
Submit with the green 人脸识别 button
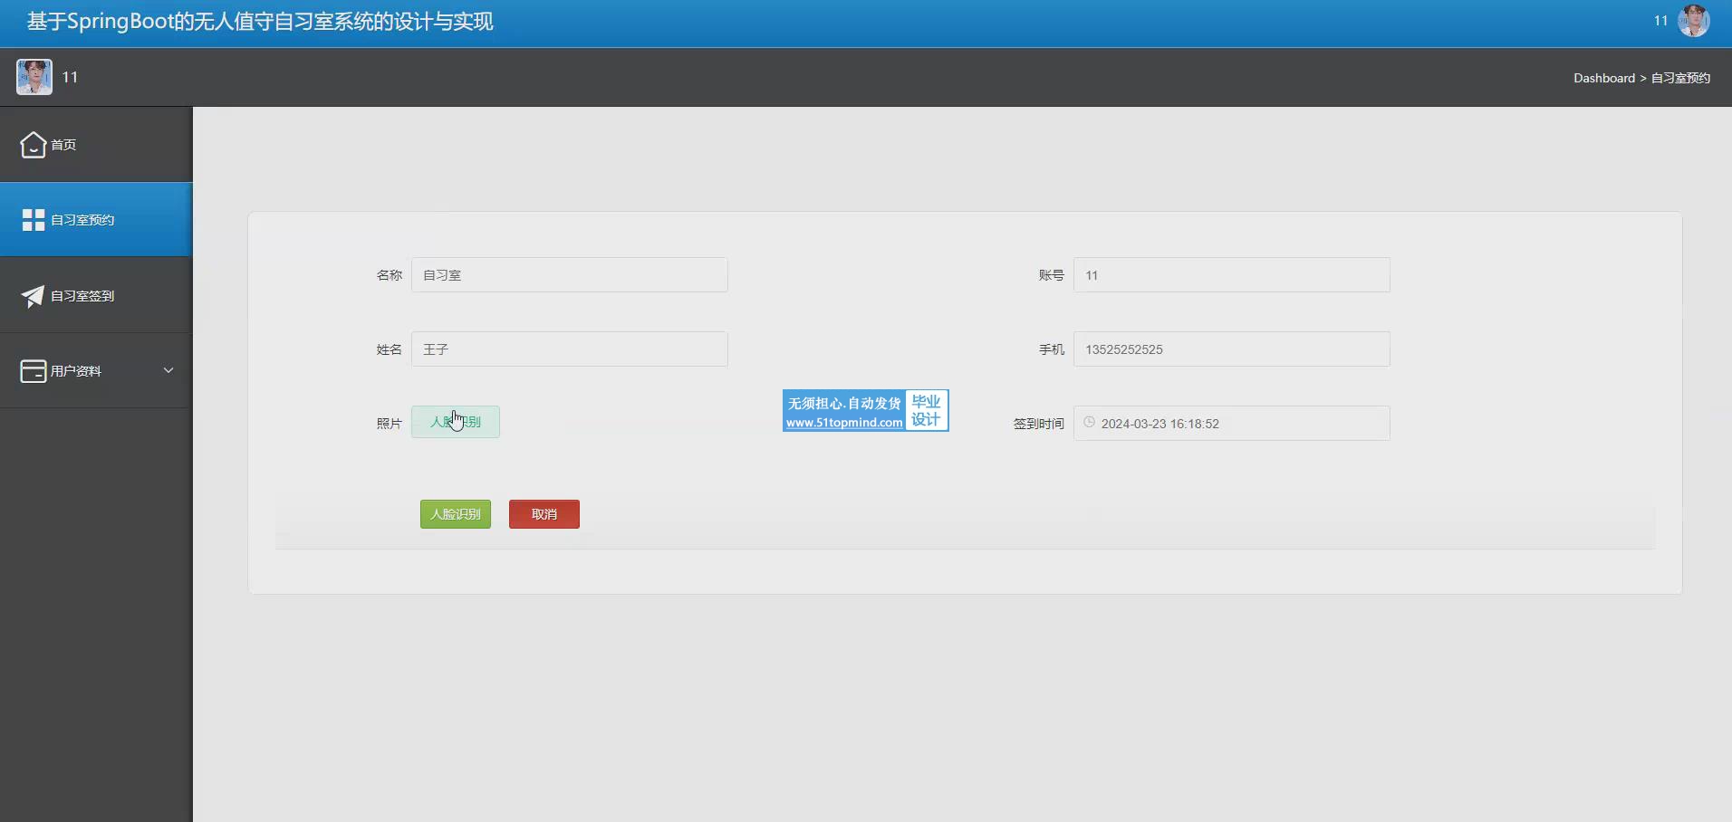(456, 514)
